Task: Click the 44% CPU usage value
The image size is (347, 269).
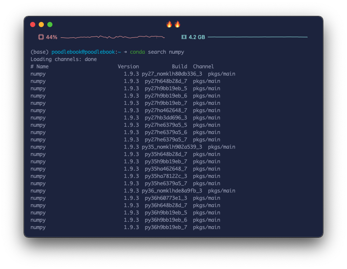Action: pyautogui.click(x=52, y=37)
